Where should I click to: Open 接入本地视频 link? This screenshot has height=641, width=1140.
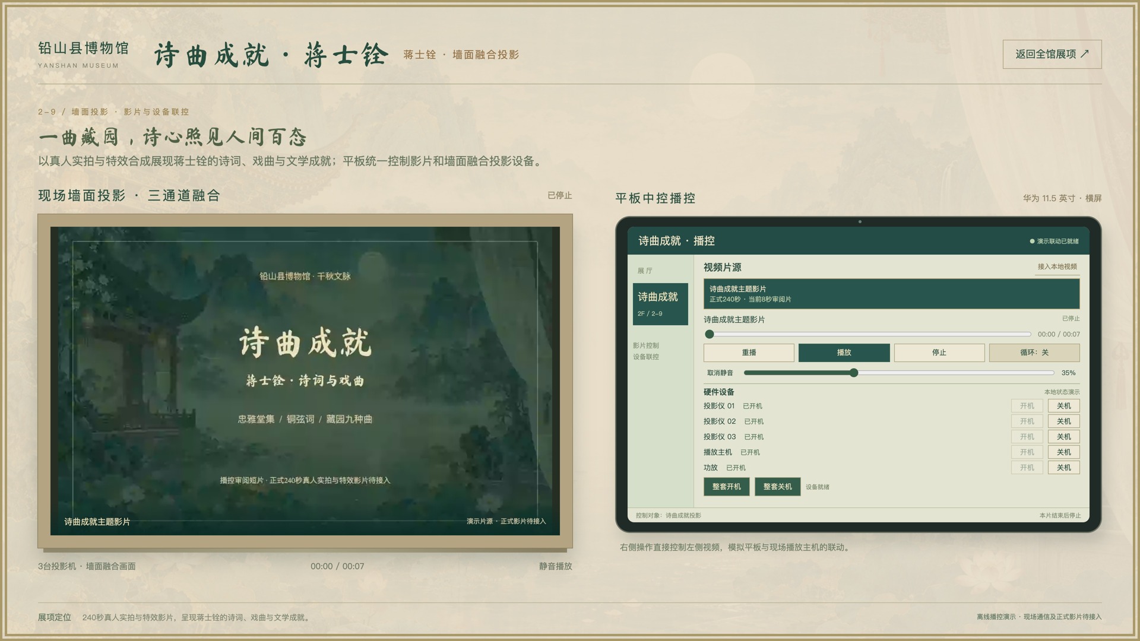pos(1057,267)
